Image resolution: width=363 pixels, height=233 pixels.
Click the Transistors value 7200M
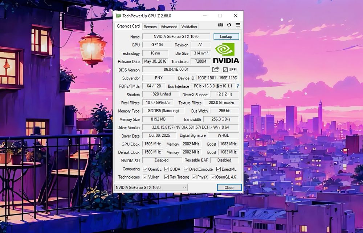point(200,61)
